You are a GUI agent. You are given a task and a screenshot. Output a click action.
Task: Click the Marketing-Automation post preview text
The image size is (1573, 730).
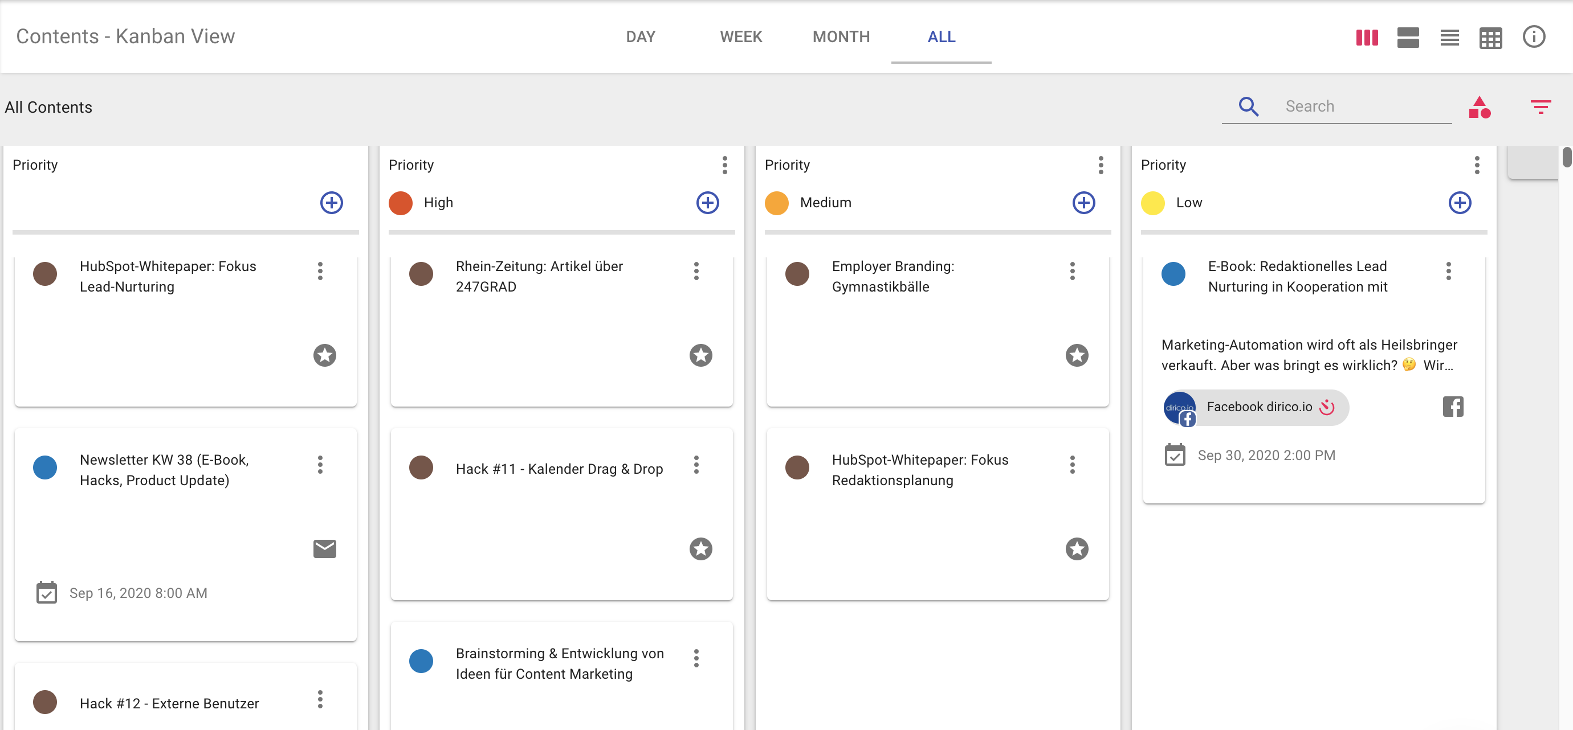click(x=1309, y=355)
